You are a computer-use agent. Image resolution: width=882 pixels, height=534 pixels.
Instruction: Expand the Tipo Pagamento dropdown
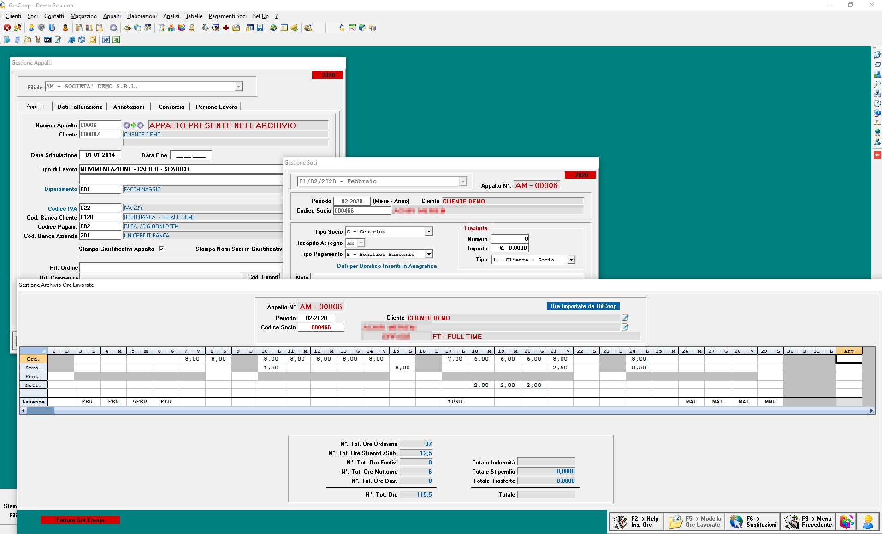click(x=429, y=254)
